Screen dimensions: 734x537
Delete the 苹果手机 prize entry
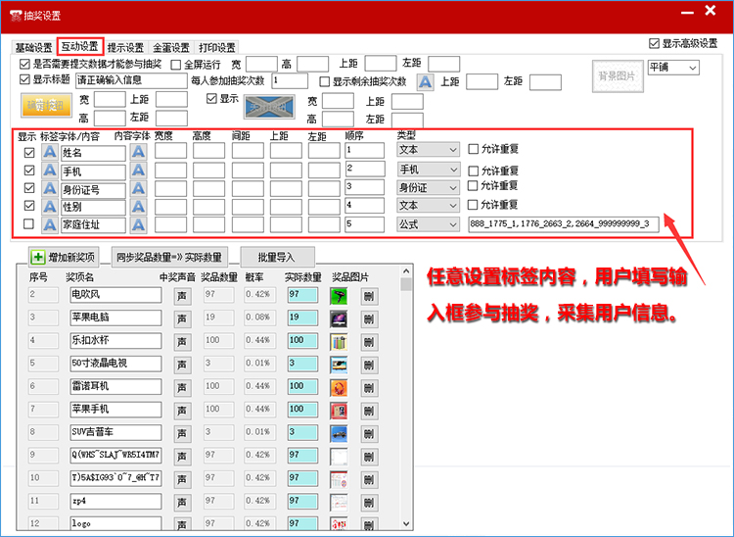369,410
